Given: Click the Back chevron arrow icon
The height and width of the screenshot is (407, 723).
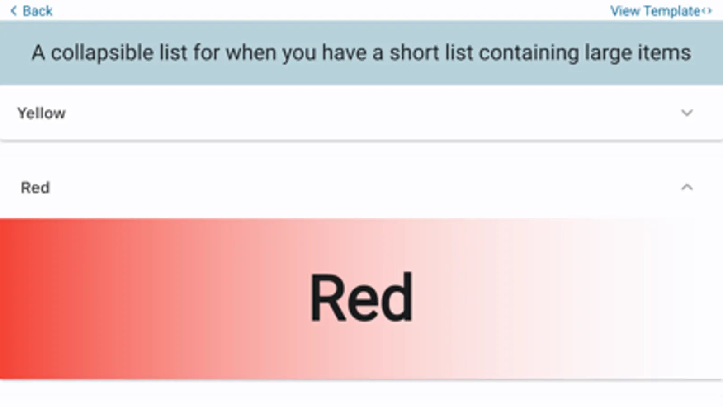Looking at the screenshot, I should (x=14, y=11).
